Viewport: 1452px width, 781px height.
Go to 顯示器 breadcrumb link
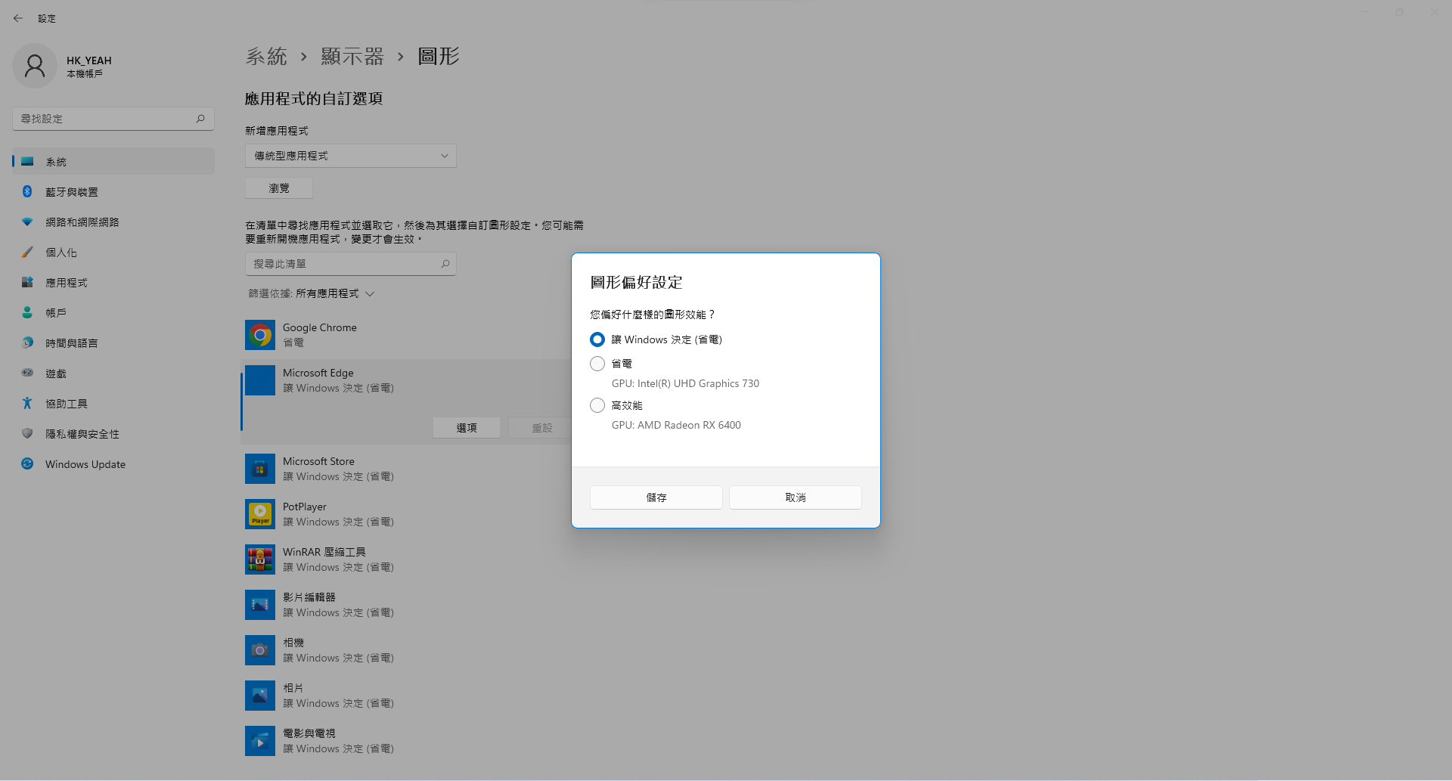pyautogui.click(x=352, y=57)
